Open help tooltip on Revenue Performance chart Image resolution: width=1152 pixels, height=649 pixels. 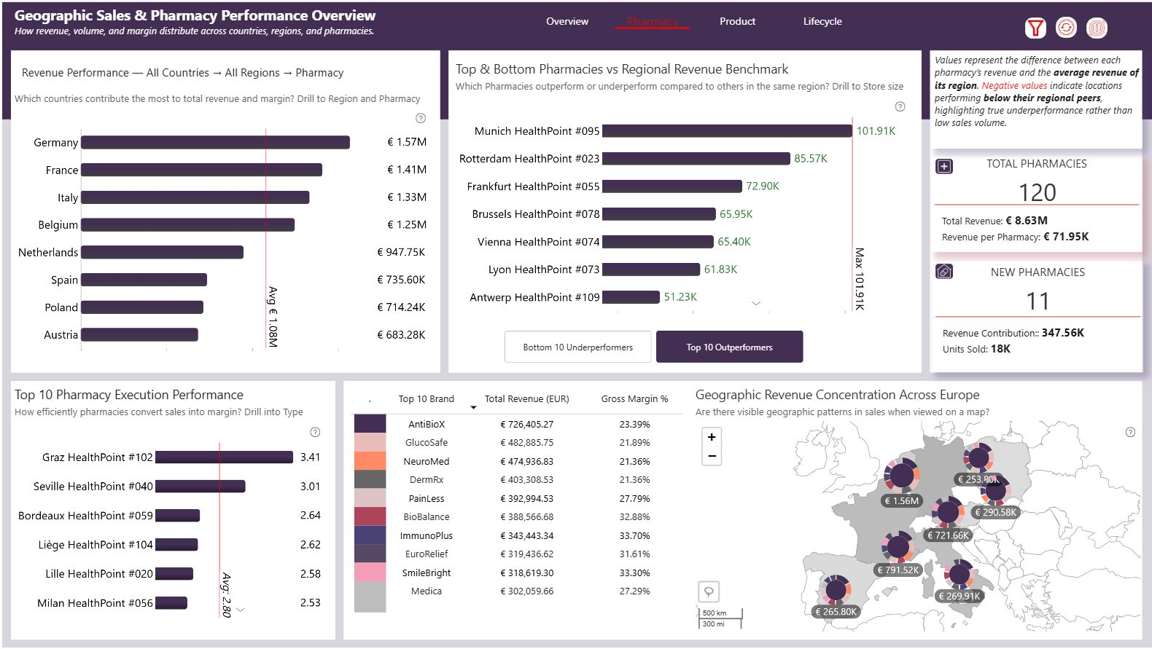coord(420,118)
